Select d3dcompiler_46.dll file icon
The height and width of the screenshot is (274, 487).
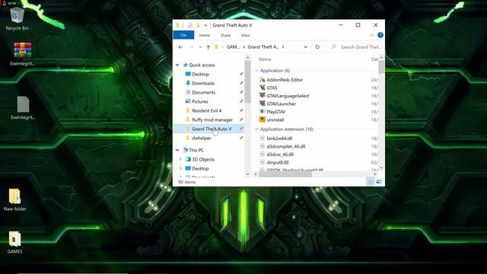[262, 146]
